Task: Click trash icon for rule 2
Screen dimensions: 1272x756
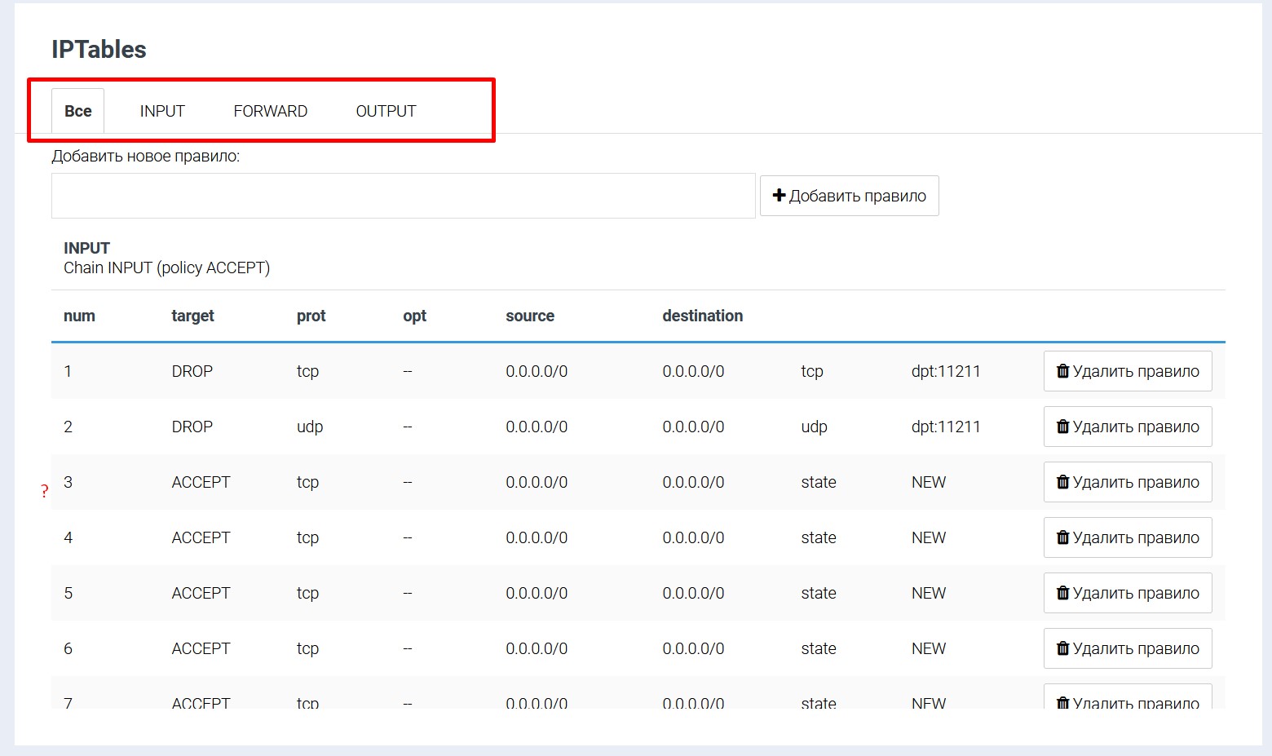Action: [x=1062, y=427]
